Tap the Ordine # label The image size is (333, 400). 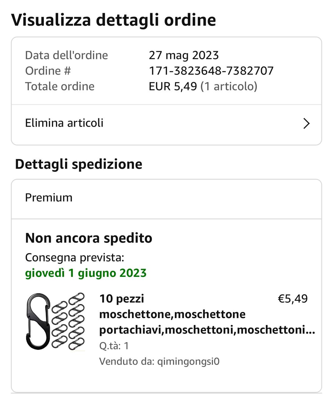coord(48,71)
